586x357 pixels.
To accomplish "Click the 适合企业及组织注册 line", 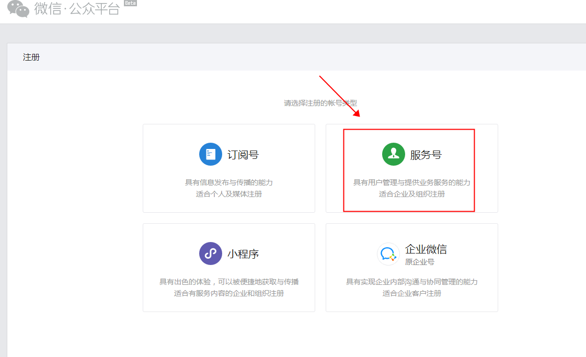I will point(412,194).
